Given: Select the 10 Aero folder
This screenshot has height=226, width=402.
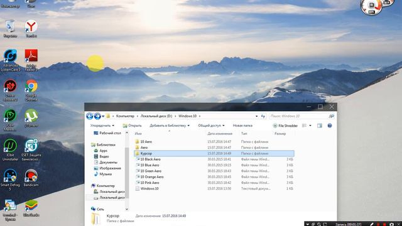Looking at the screenshot, I should [x=214, y=142].
